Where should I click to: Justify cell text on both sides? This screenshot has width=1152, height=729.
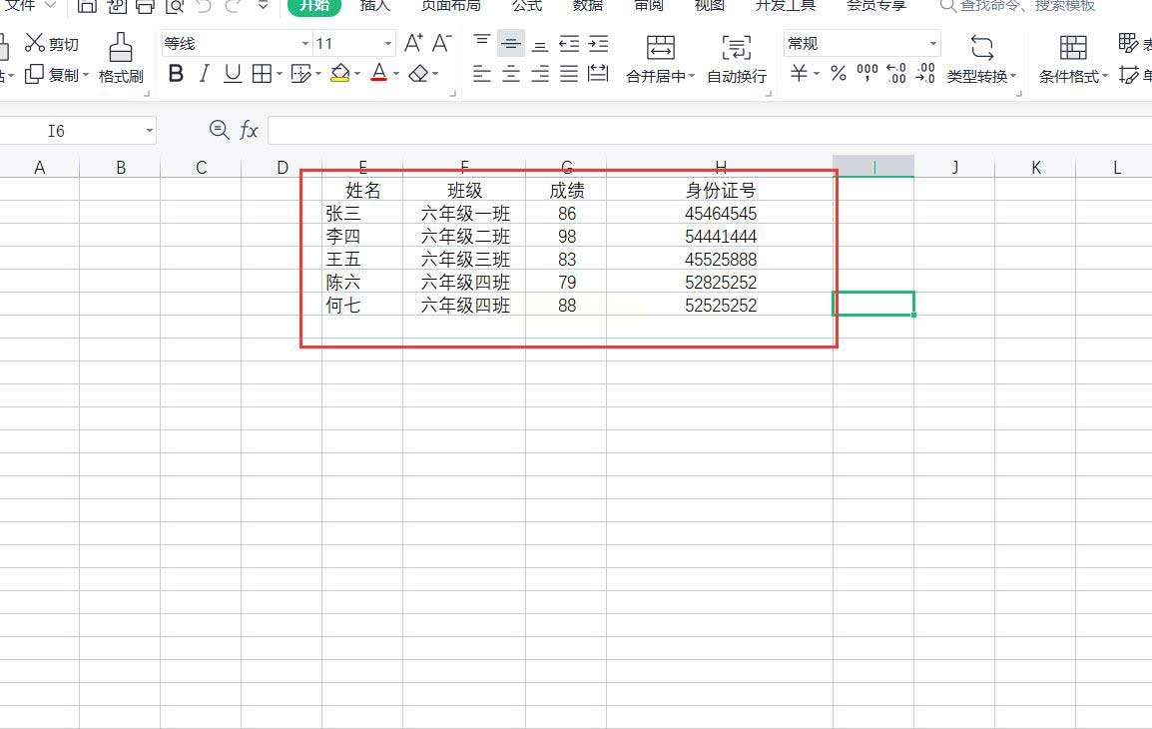pos(569,74)
